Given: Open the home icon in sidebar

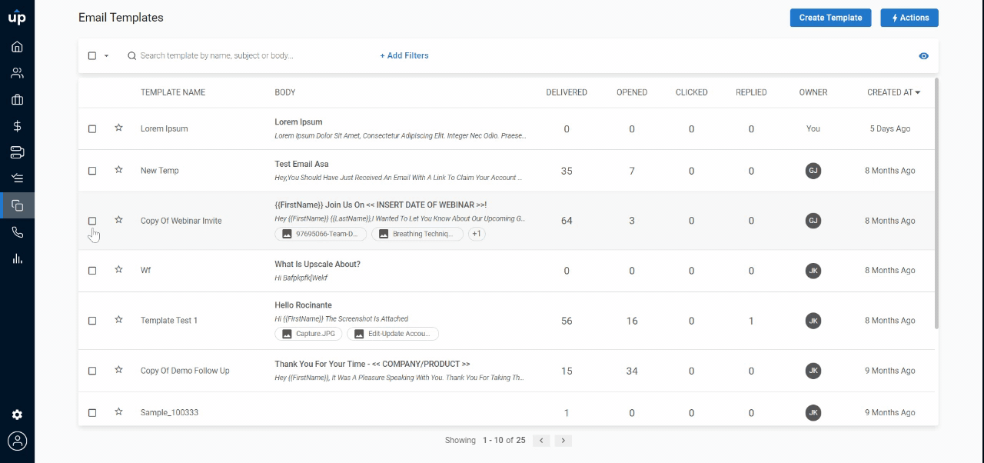Looking at the screenshot, I should [x=17, y=47].
